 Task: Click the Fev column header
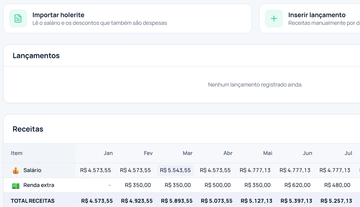click(x=148, y=153)
